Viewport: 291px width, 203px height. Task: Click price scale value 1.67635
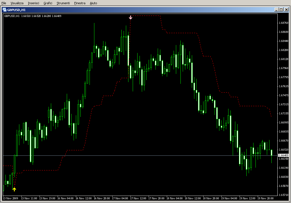click(x=284, y=86)
